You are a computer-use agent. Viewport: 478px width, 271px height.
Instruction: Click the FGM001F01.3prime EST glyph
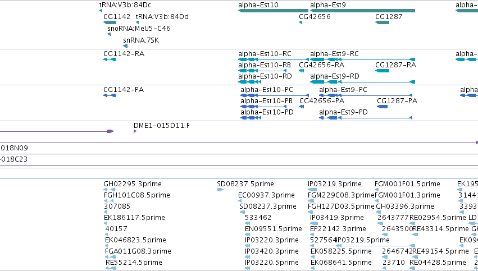coord(376,201)
